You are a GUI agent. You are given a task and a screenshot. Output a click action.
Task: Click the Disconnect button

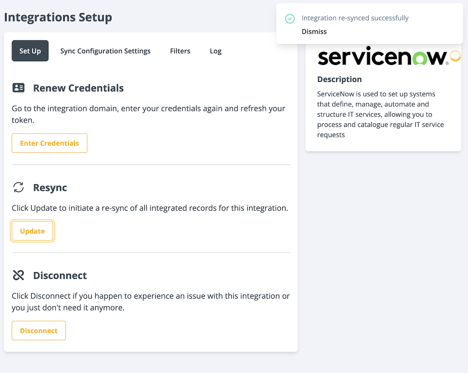[39, 330]
